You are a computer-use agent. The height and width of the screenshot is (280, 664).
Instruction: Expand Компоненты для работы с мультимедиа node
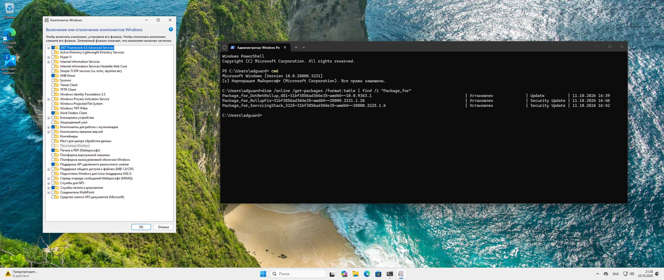coord(49,127)
